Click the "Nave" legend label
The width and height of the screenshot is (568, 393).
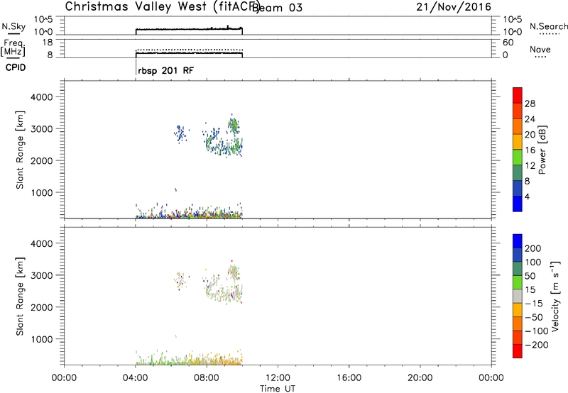coord(540,50)
